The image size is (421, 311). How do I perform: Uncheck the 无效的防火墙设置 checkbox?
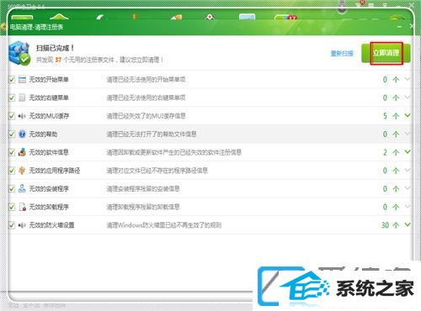pyautogui.click(x=12, y=225)
